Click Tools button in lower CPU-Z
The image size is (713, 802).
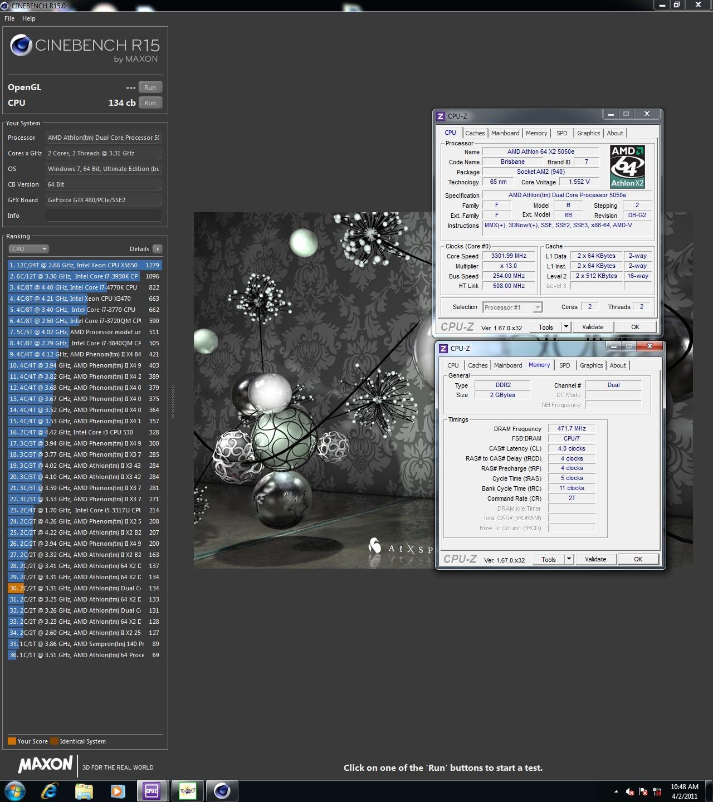click(x=549, y=559)
